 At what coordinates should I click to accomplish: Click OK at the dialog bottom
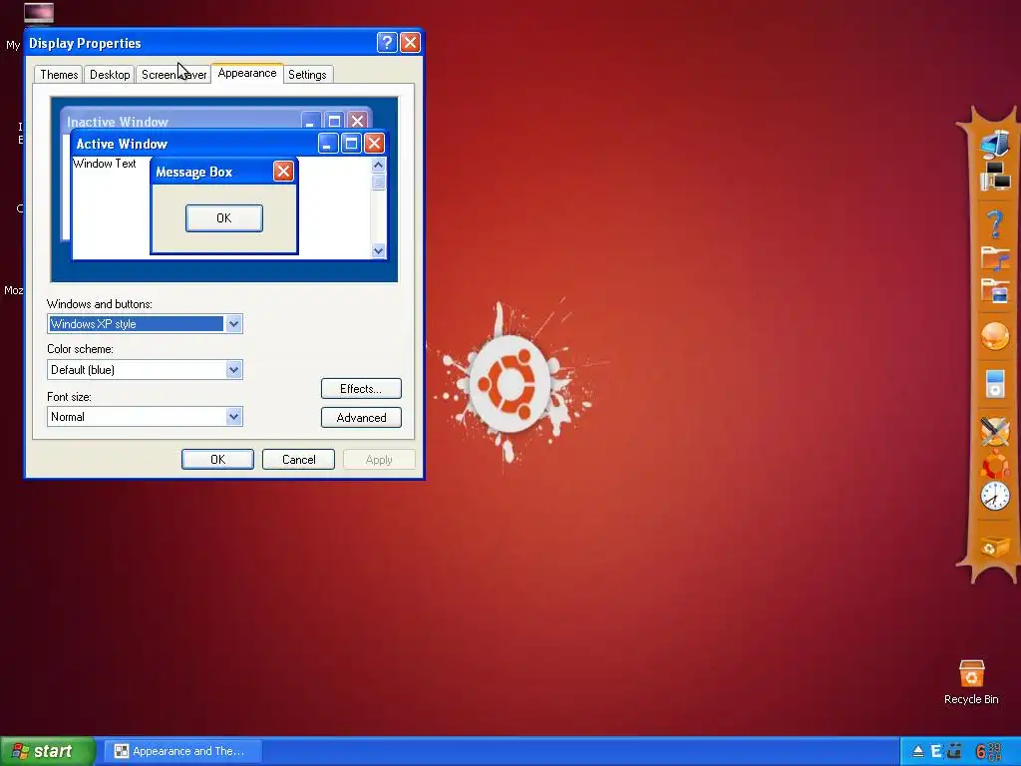(x=217, y=459)
